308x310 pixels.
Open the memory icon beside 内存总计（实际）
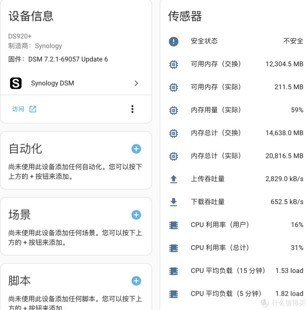173,156
